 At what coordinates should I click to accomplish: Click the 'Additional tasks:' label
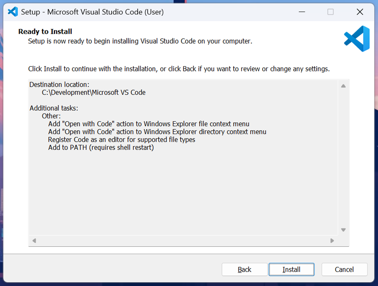pos(54,108)
